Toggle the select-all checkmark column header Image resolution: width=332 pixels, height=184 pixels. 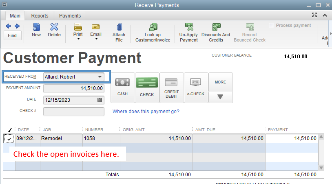pyautogui.click(x=9, y=130)
